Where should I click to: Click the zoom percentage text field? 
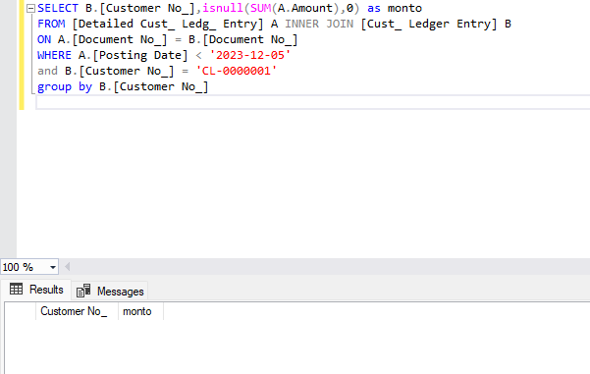pyautogui.click(x=25, y=268)
